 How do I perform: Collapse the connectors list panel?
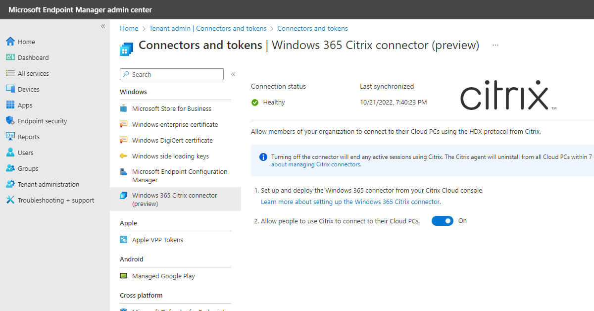[233, 74]
